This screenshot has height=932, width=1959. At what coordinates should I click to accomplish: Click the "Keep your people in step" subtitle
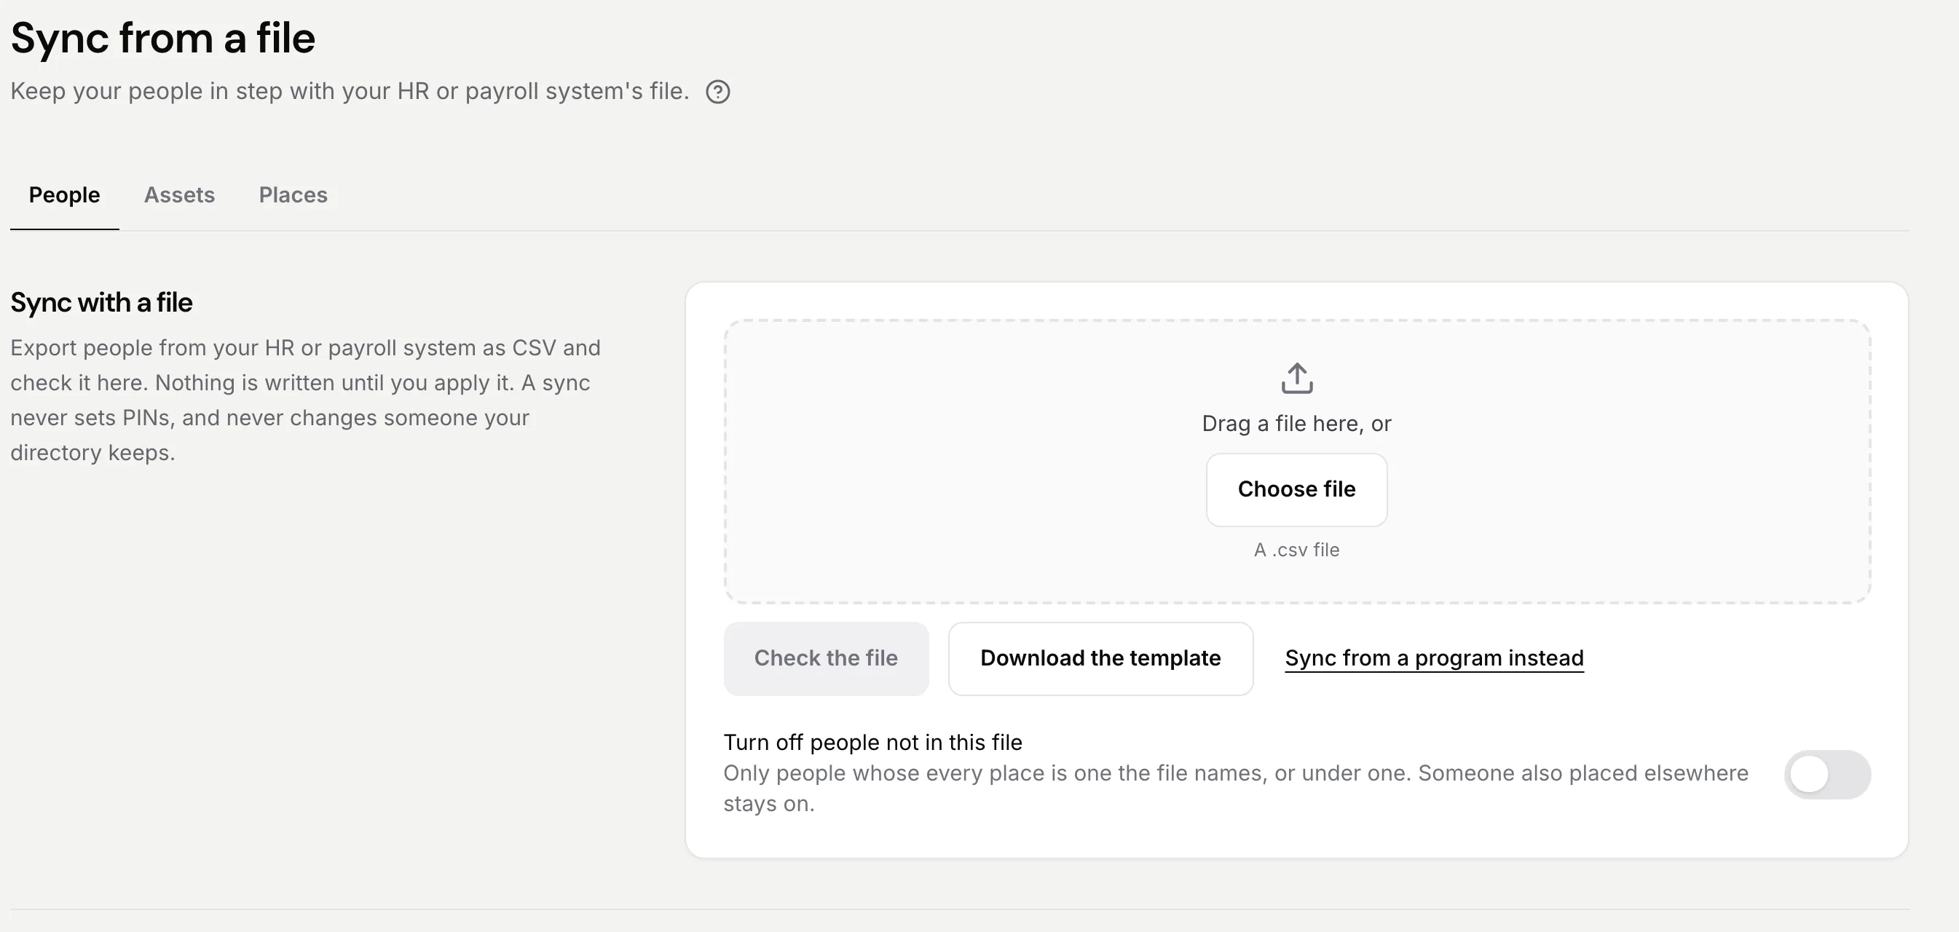pyautogui.click(x=350, y=91)
